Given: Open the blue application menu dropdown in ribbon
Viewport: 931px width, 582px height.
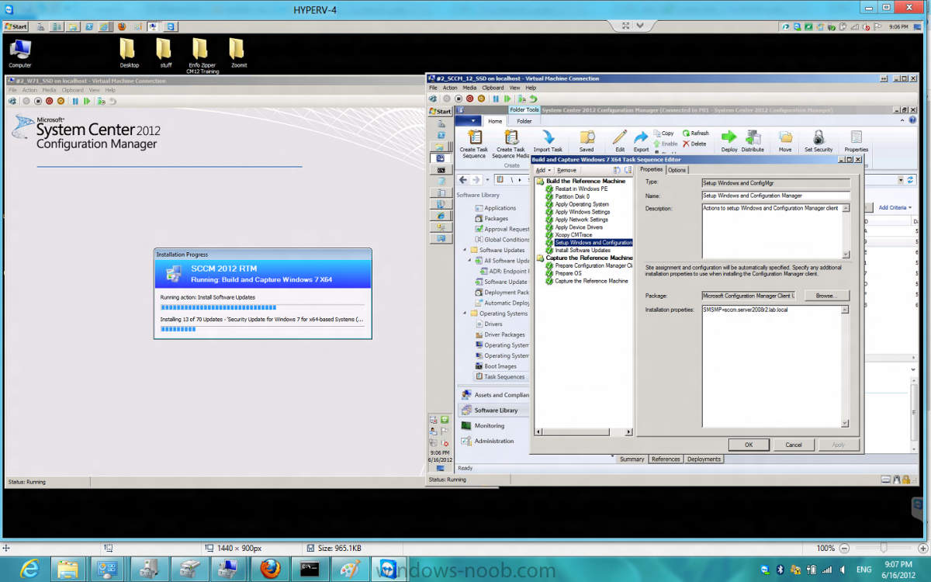Looking at the screenshot, I should [468, 121].
